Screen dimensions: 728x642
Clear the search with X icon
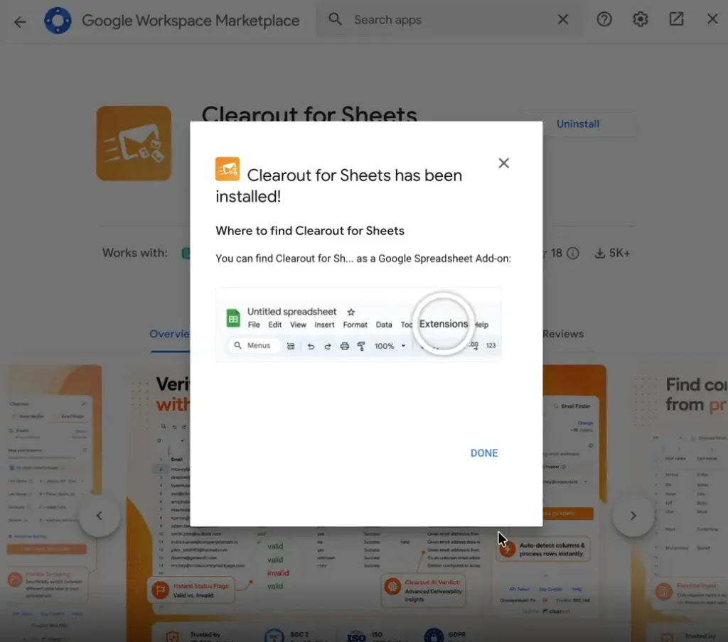coord(563,19)
